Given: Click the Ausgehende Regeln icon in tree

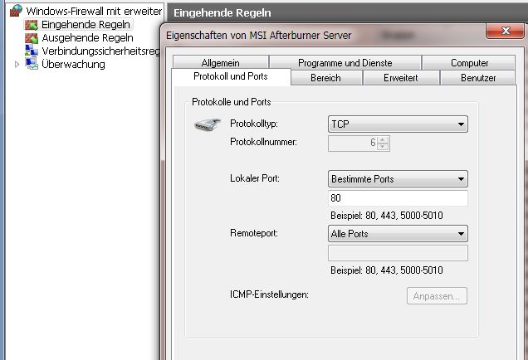Looking at the screenshot, I should click(32, 38).
